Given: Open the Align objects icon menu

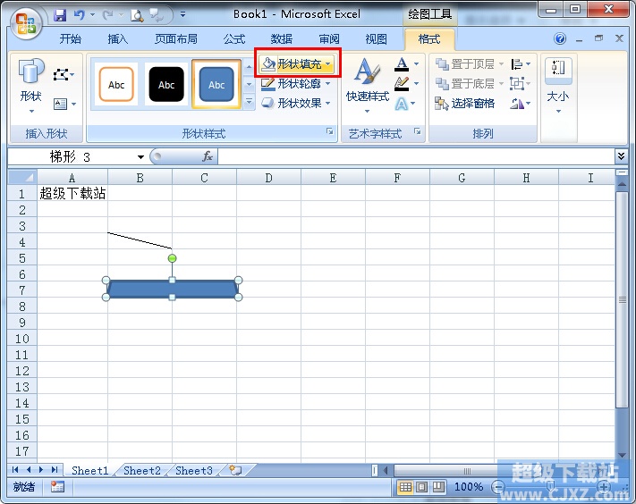Looking at the screenshot, I should [x=521, y=64].
